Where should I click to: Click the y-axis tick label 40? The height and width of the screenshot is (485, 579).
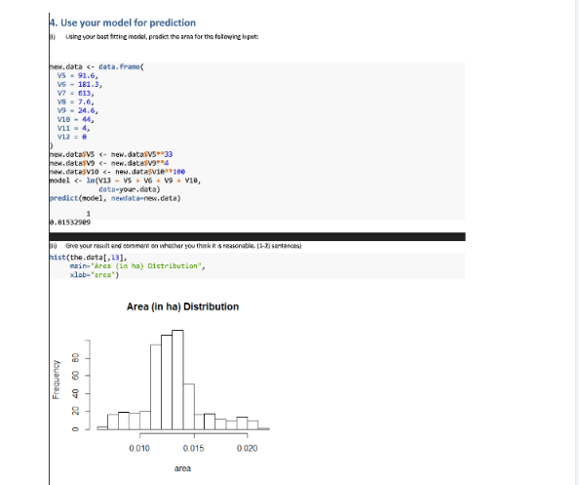pos(75,393)
